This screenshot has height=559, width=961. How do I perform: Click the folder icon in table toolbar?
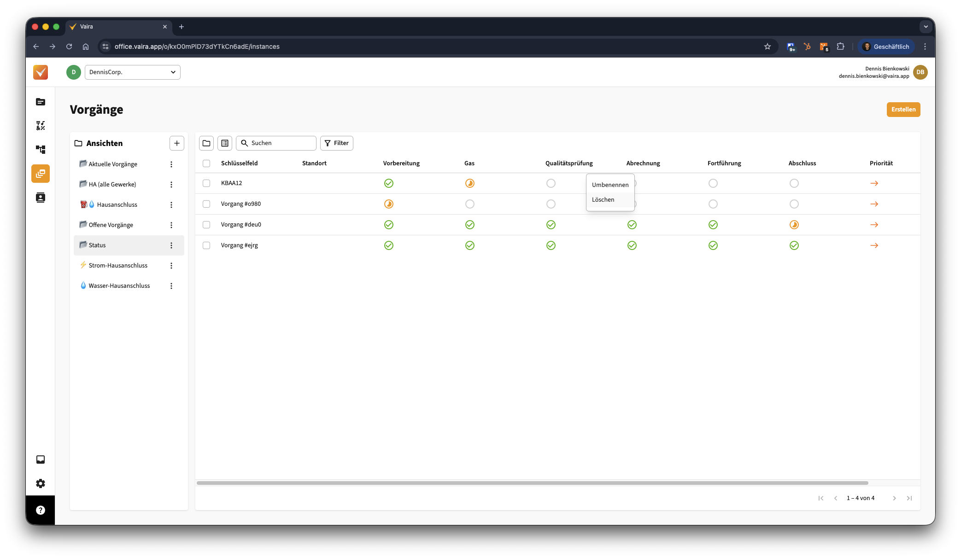click(206, 143)
